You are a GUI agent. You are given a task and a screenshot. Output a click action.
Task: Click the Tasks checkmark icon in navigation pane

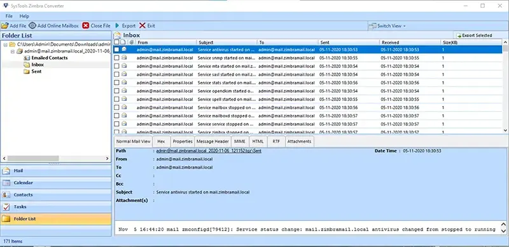[x=6, y=207]
